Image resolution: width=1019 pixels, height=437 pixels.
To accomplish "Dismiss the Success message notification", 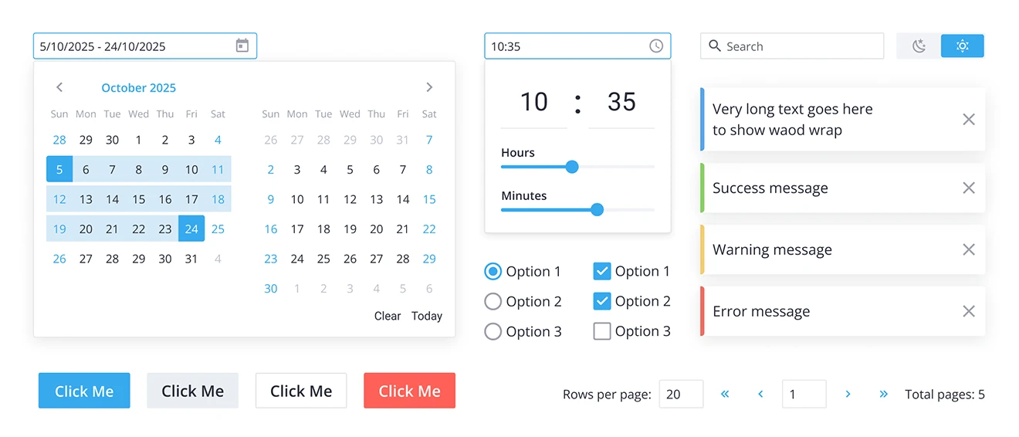I will click(969, 188).
